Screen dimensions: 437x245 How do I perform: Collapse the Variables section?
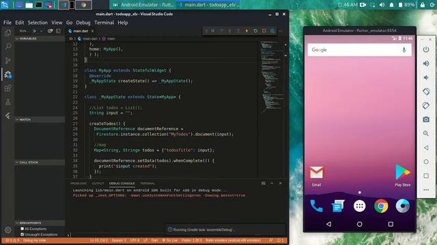tap(40, 39)
